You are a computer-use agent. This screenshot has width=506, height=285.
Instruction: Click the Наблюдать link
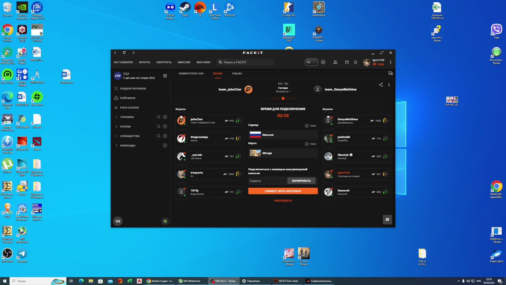pos(283,201)
